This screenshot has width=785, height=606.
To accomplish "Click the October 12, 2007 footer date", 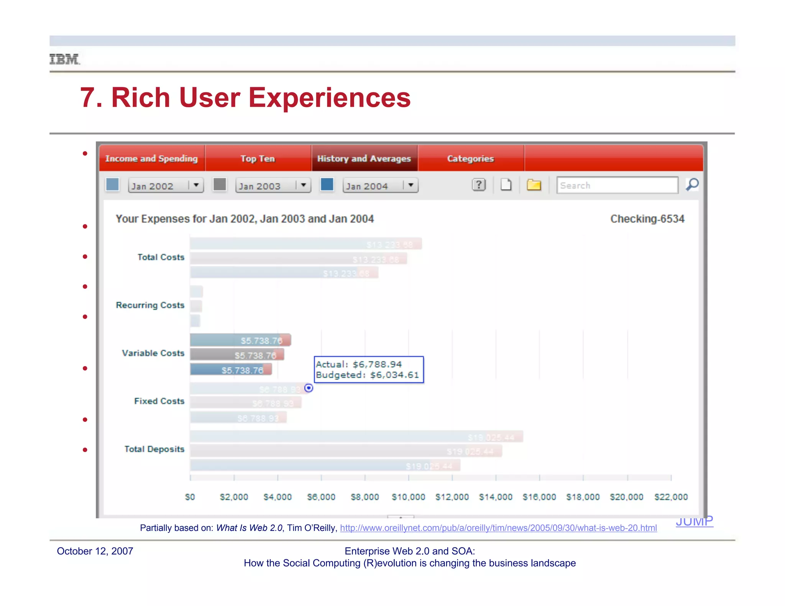I will (x=95, y=551).
